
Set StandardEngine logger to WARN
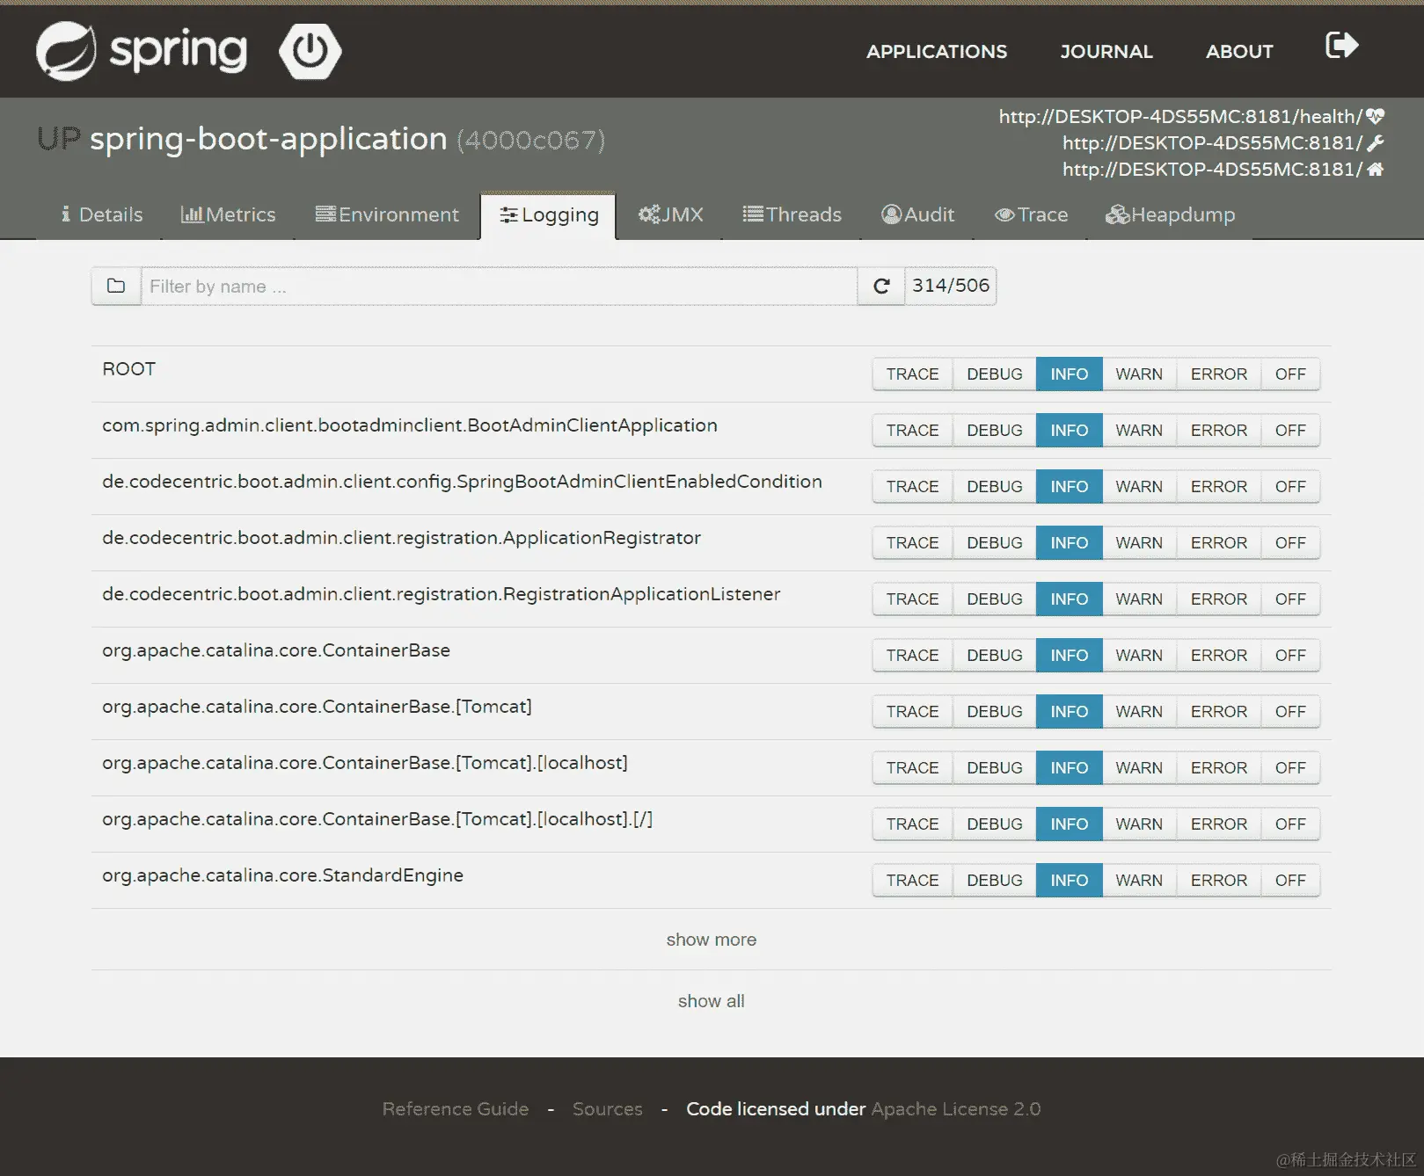(1139, 880)
